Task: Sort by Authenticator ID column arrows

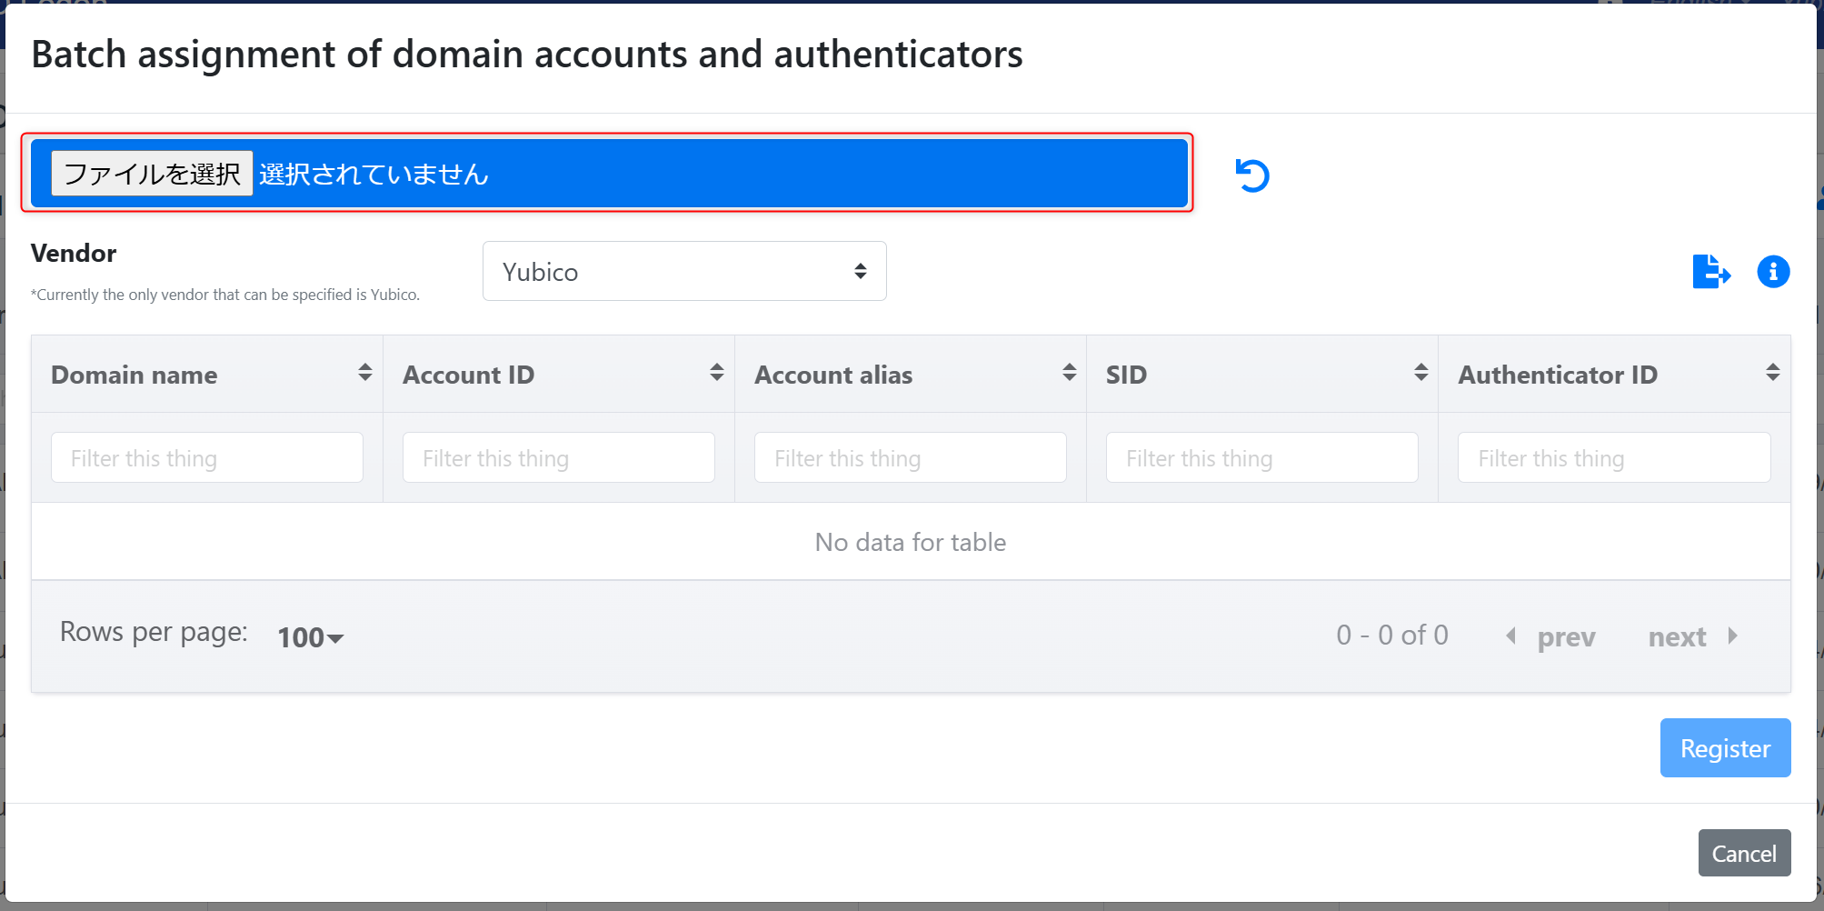Action: click(1772, 373)
